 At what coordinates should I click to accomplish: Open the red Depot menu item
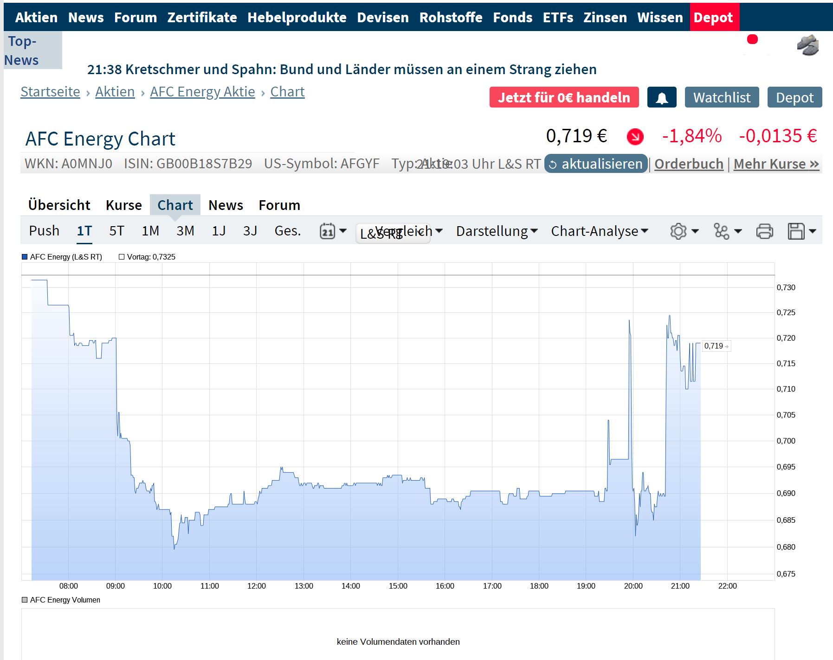715,17
